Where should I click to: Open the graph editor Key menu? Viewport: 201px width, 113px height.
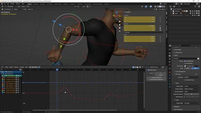pos(26,67)
